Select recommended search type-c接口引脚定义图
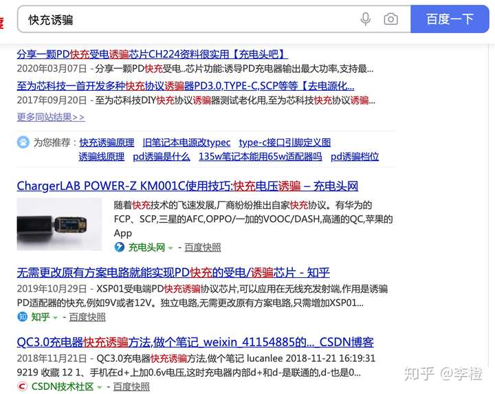The width and height of the screenshot is (495, 394). coord(285,143)
